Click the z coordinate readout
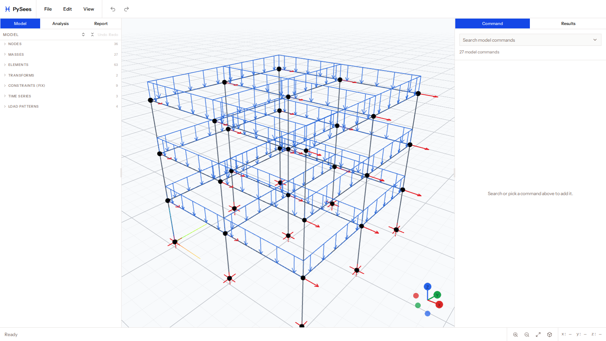This screenshot has width=606, height=341. click(597, 334)
